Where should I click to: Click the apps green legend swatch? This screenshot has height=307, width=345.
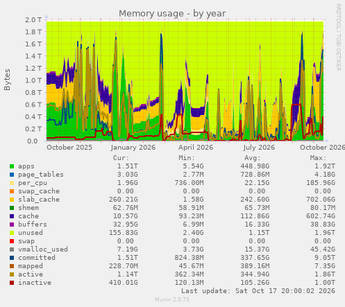pyautogui.click(x=12, y=166)
